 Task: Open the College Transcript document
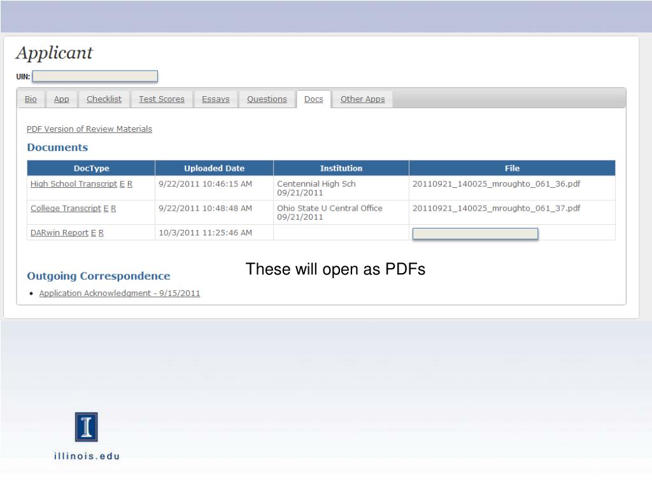coord(66,208)
